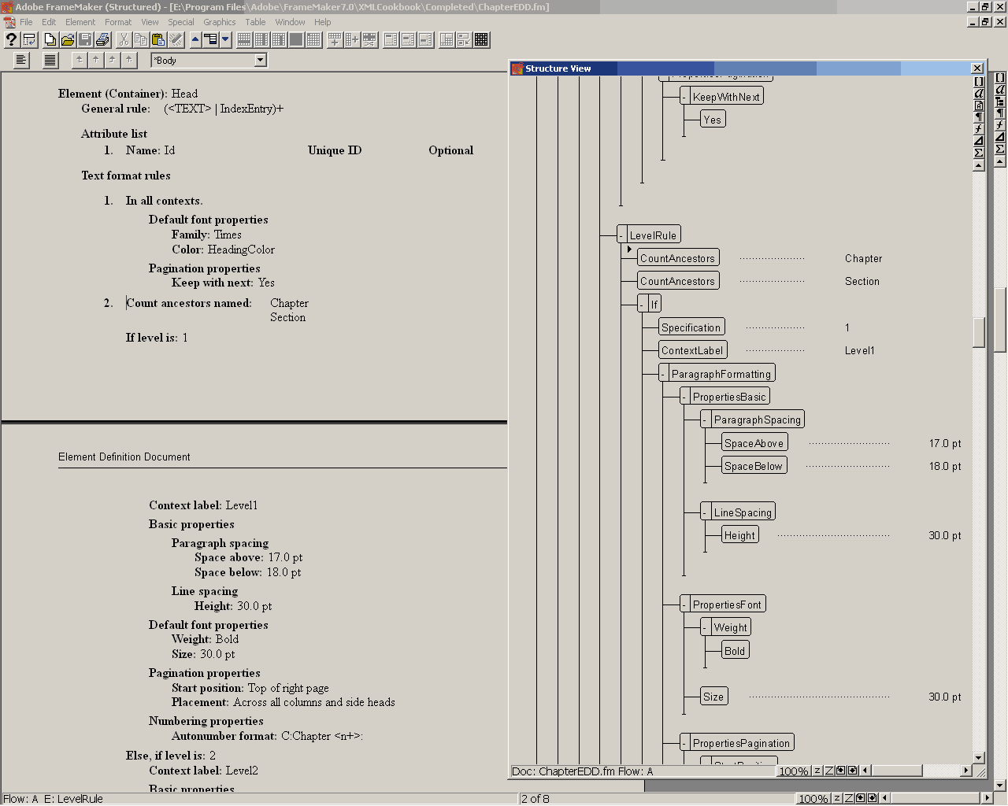Click the triangle graphics icon in Structure View sidebar
The image size is (1008, 806).
coord(979,141)
